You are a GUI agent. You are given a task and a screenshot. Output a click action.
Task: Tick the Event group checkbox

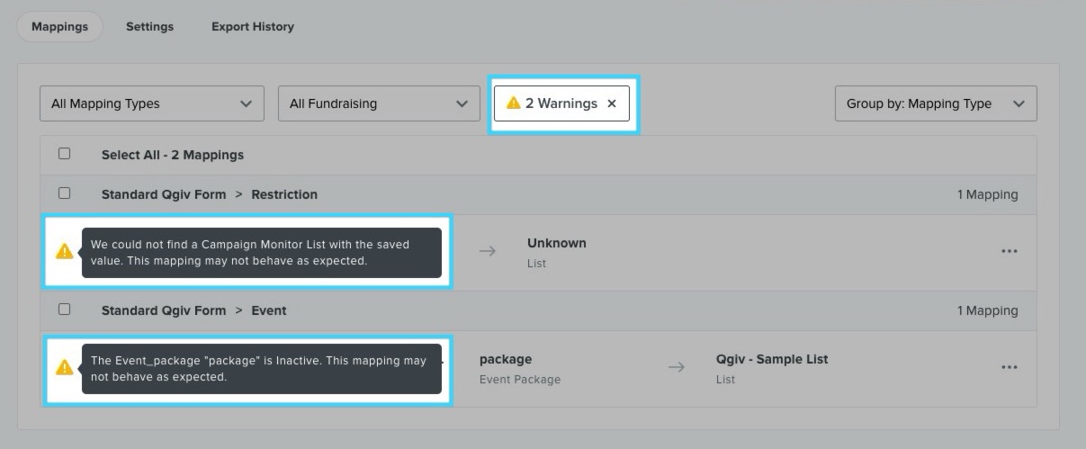64,310
